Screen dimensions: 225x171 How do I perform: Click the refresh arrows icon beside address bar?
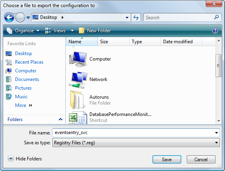[x=136, y=17]
